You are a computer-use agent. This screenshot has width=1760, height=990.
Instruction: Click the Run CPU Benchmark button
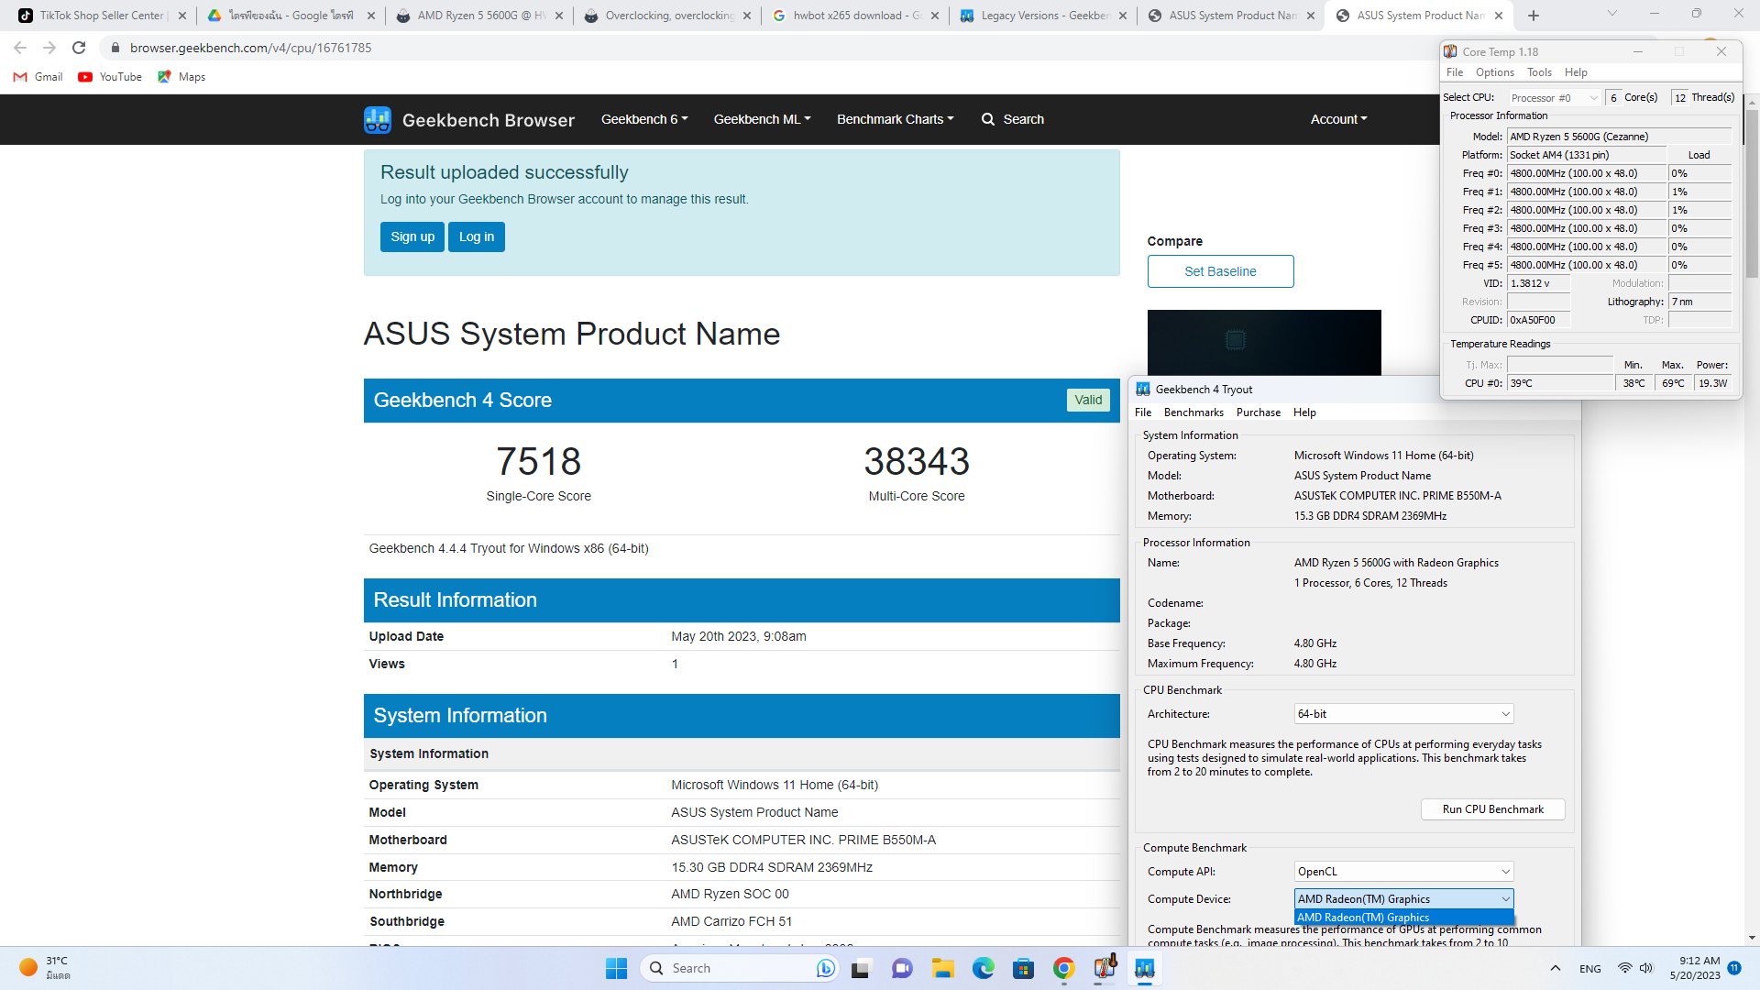(1492, 809)
